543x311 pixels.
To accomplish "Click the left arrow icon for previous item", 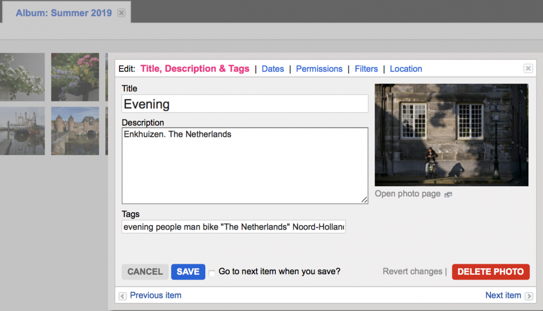I will [123, 296].
